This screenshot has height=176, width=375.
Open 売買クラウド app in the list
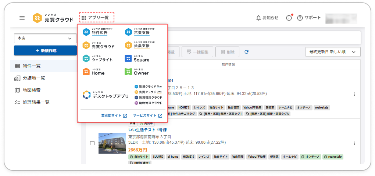click(99, 45)
